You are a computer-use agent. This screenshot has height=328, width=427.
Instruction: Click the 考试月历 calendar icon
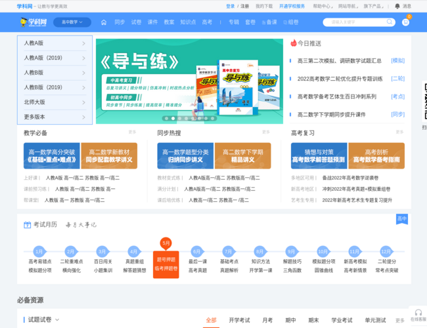click(27, 225)
